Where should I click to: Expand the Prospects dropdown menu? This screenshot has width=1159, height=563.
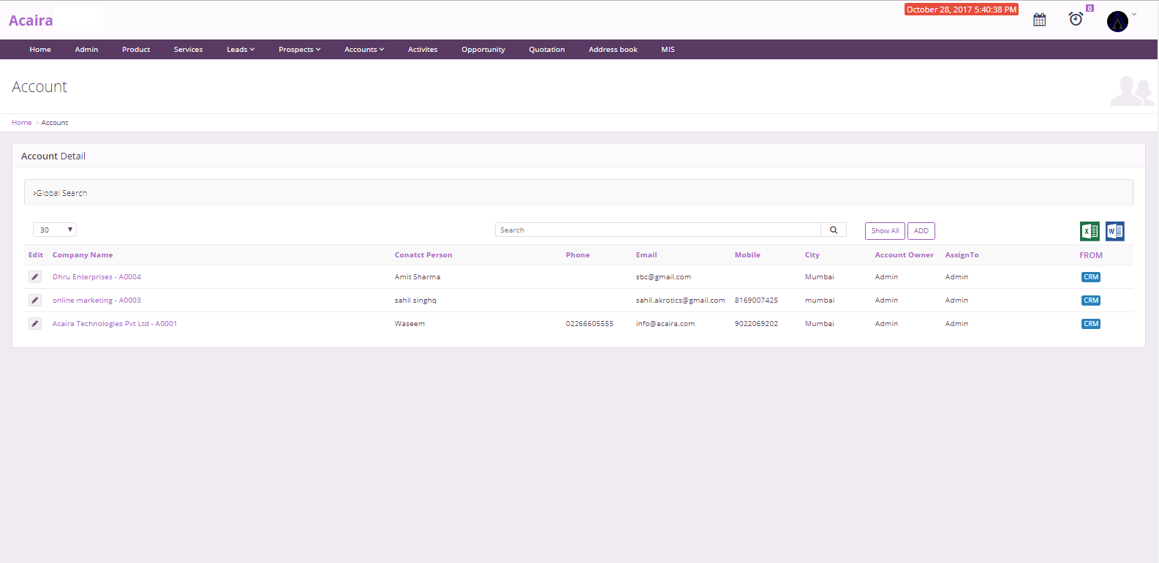click(299, 50)
